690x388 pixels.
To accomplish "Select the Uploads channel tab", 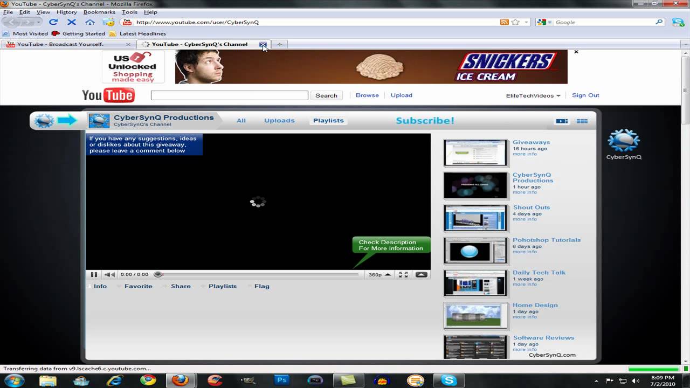I will (x=279, y=121).
